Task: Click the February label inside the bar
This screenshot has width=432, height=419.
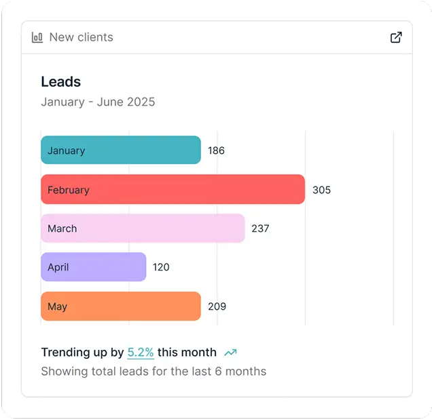Action: pos(69,190)
